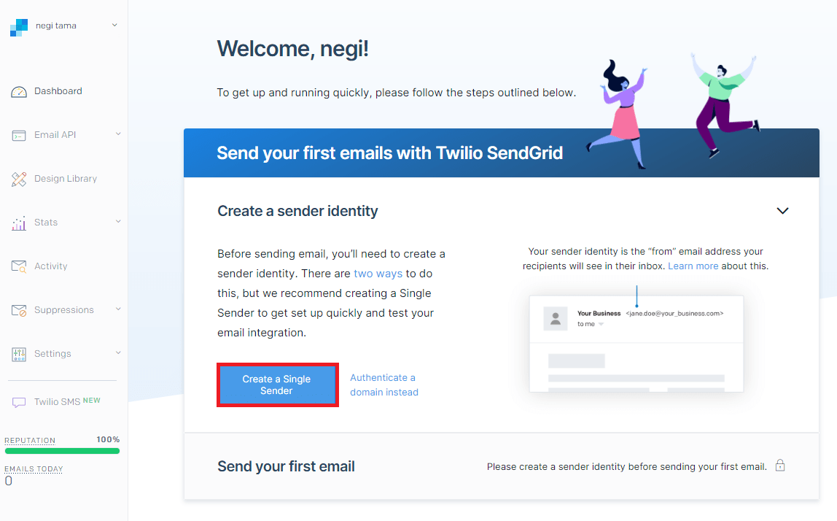This screenshot has width=837, height=521.
Task: Expand the Email API submenu chevron
Action: pyautogui.click(x=118, y=134)
